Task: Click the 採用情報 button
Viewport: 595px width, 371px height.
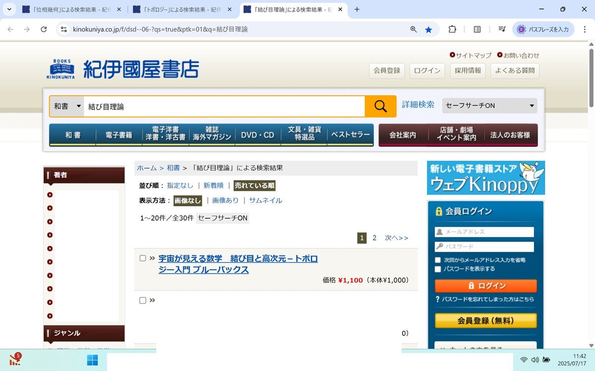Action: (x=468, y=71)
